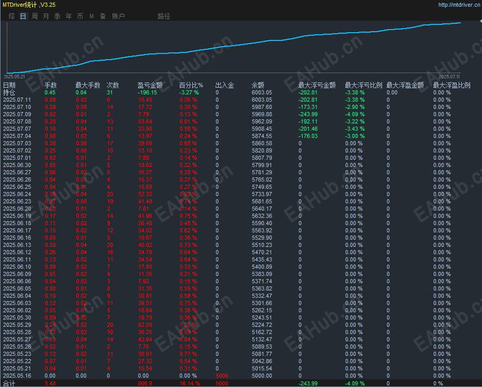Click the balance value 5969.88

tap(262, 114)
